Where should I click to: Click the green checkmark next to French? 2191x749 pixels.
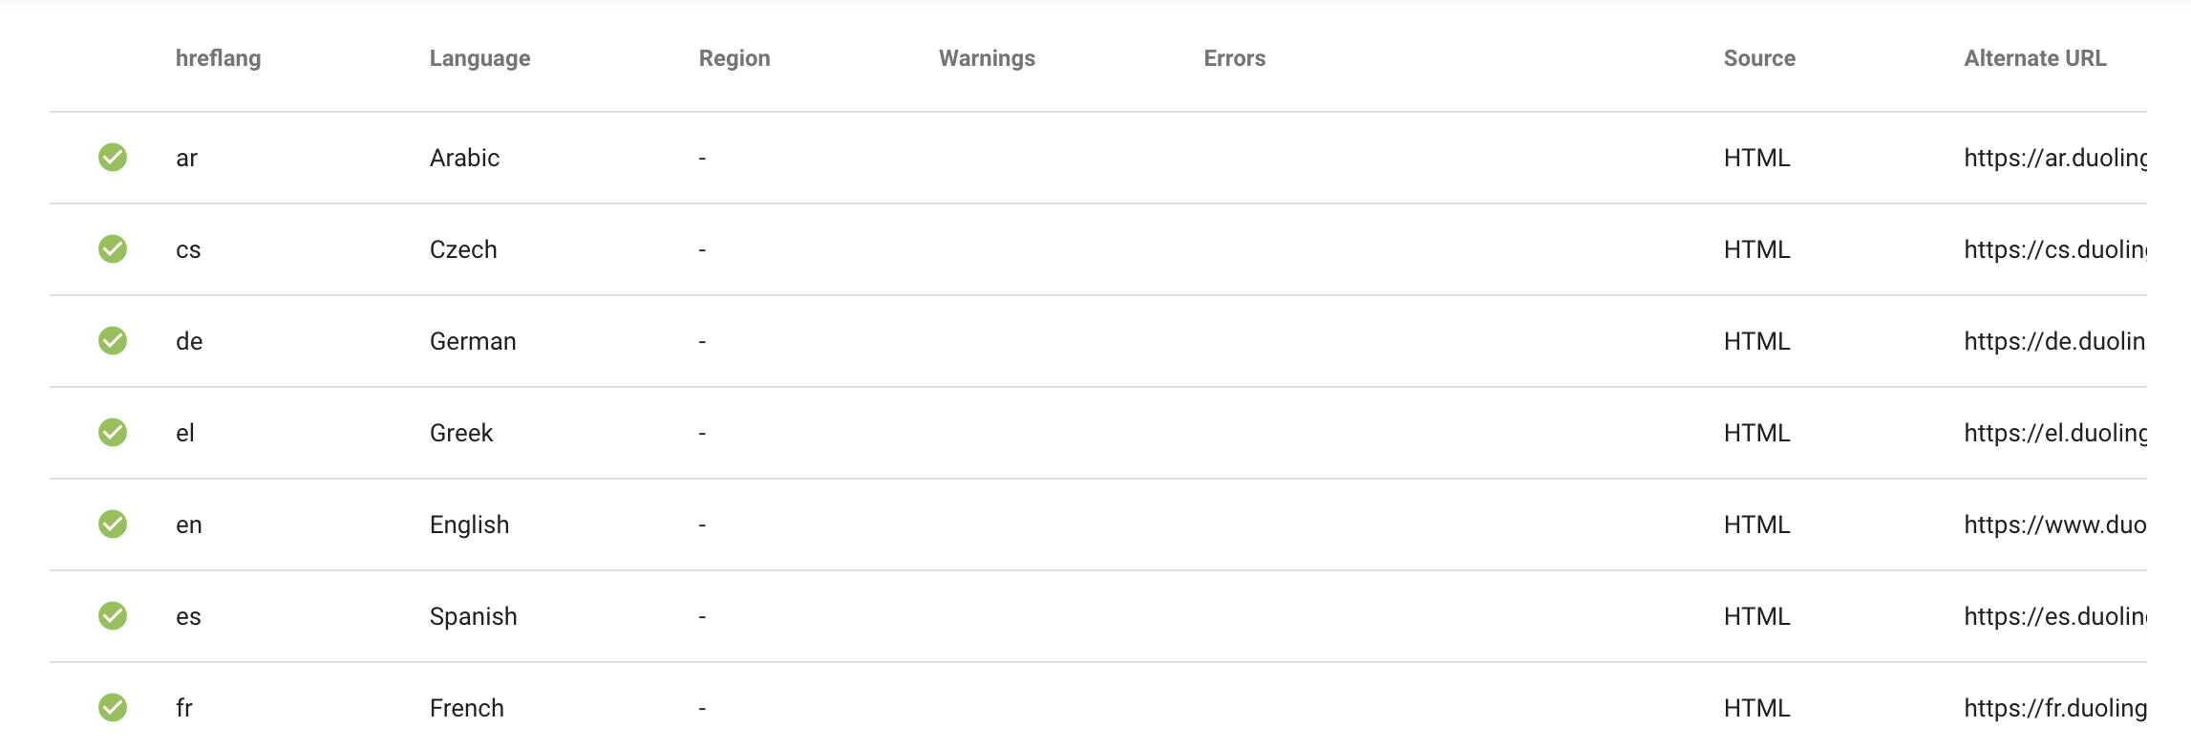[113, 708]
